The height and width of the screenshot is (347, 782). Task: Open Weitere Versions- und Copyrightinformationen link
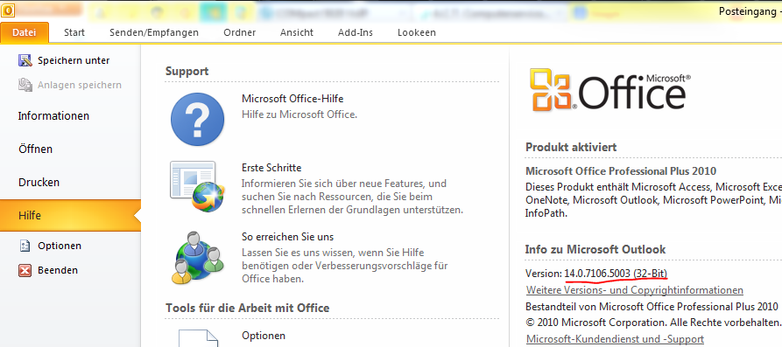[635, 290]
